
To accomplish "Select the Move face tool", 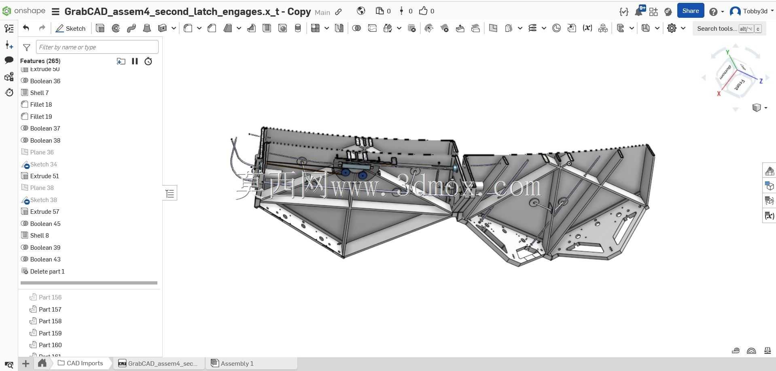I will (460, 28).
